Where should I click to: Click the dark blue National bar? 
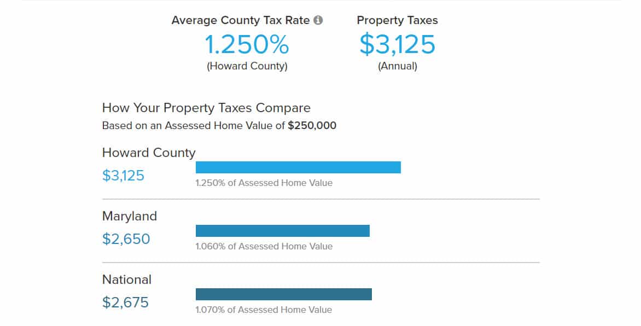click(x=283, y=294)
